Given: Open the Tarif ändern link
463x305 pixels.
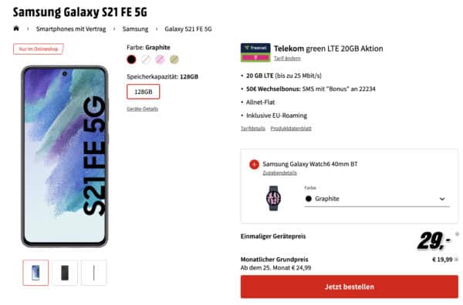Looking at the screenshot, I should [287, 59].
